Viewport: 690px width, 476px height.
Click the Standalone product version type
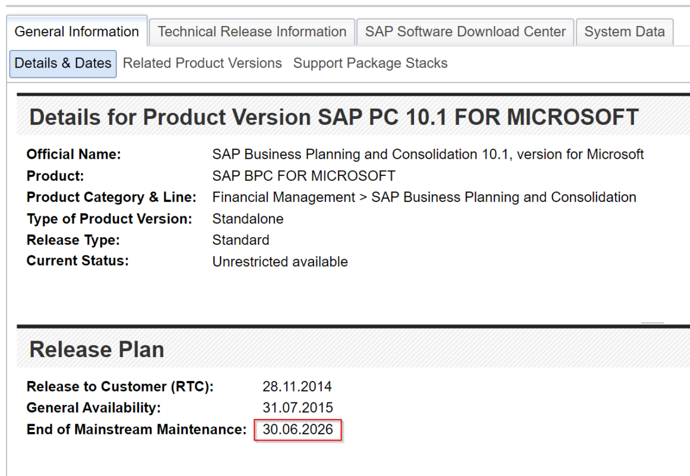click(247, 219)
